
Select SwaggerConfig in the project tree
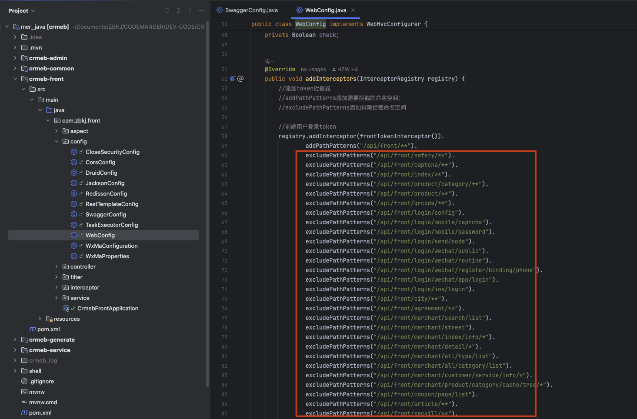(106, 214)
